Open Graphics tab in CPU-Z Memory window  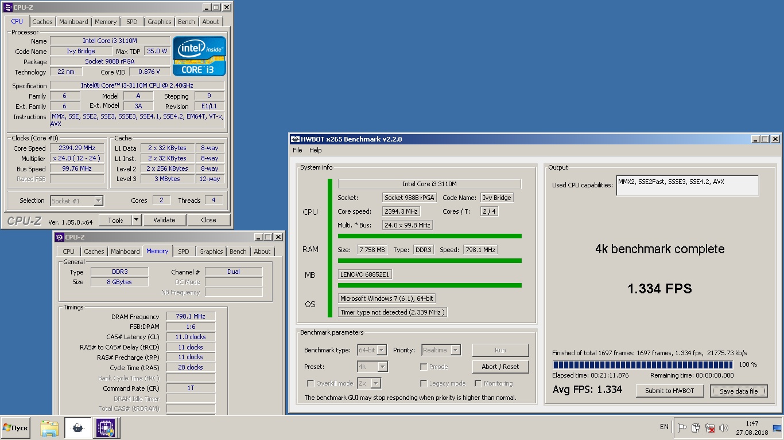coord(211,252)
